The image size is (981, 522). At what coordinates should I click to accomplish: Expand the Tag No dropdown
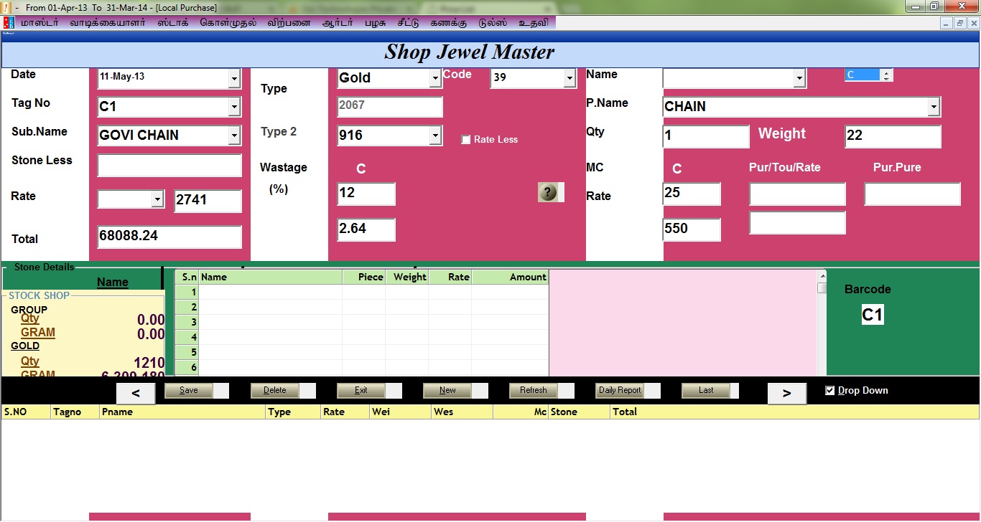point(234,108)
